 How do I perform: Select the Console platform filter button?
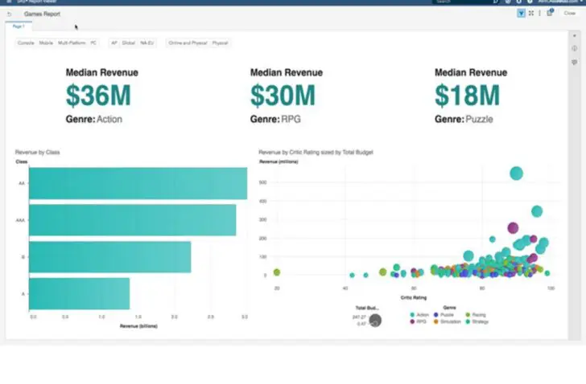tap(26, 43)
